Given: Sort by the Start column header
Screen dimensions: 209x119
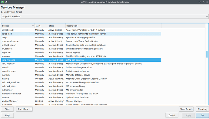Looking at the screenshot, I should (41, 26).
